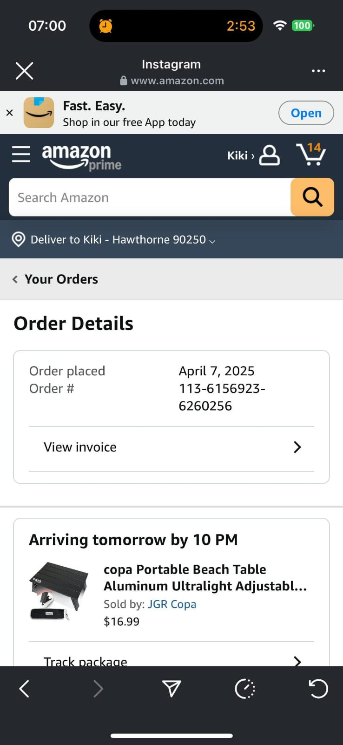Open the JGR Copa seller link

point(172,604)
